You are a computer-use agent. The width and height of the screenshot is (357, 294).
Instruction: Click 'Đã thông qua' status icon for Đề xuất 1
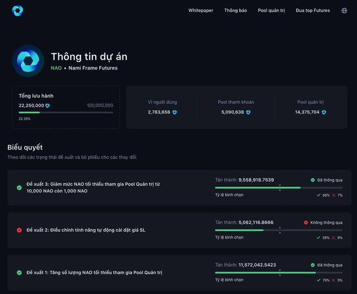[x=313, y=265]
